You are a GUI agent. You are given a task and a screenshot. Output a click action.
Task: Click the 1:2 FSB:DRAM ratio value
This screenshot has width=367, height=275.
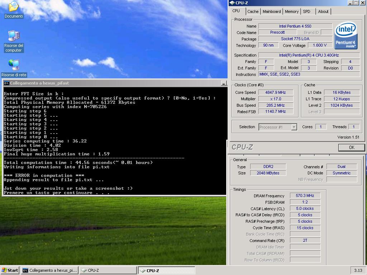305,202
